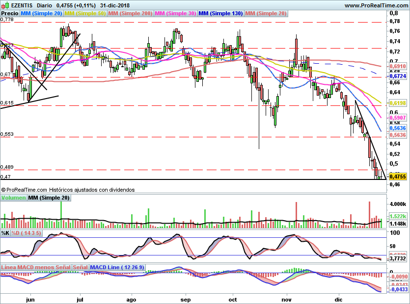
Task: Select the red MM (Simple 200) legend
Action: pyautogui.click(x=130, y=13)
